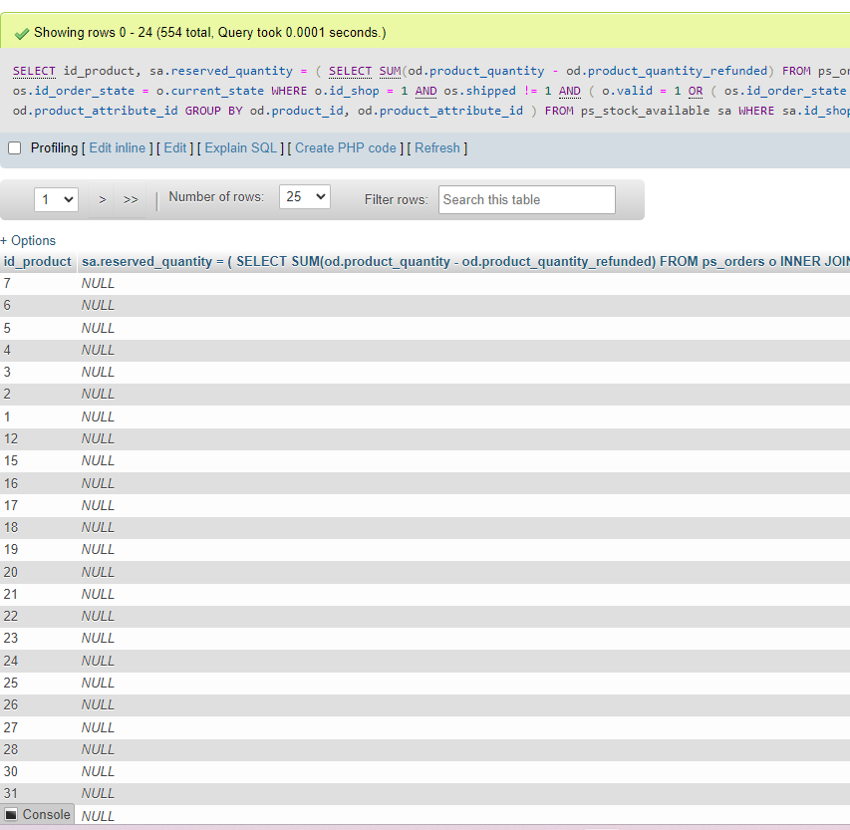Sort by id_product column header

tap(38, 262)
